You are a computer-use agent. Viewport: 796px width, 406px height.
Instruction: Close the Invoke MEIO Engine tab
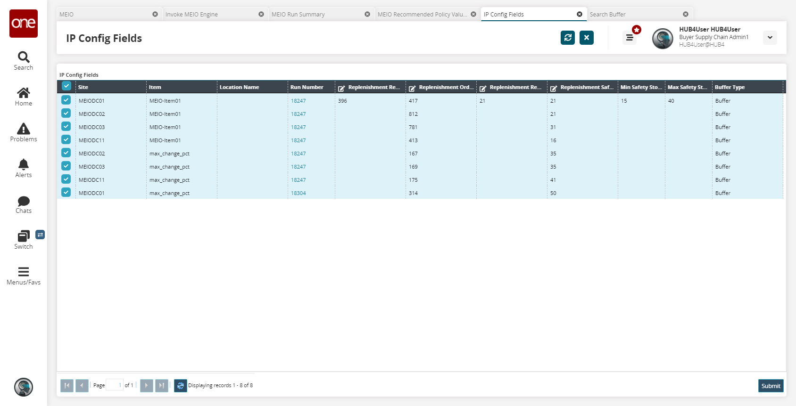[261, 14]
